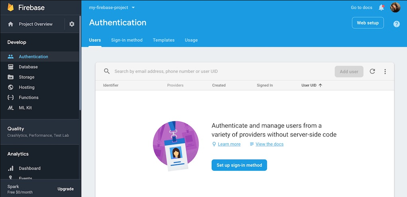Click the Upgrade plan button

65,189
